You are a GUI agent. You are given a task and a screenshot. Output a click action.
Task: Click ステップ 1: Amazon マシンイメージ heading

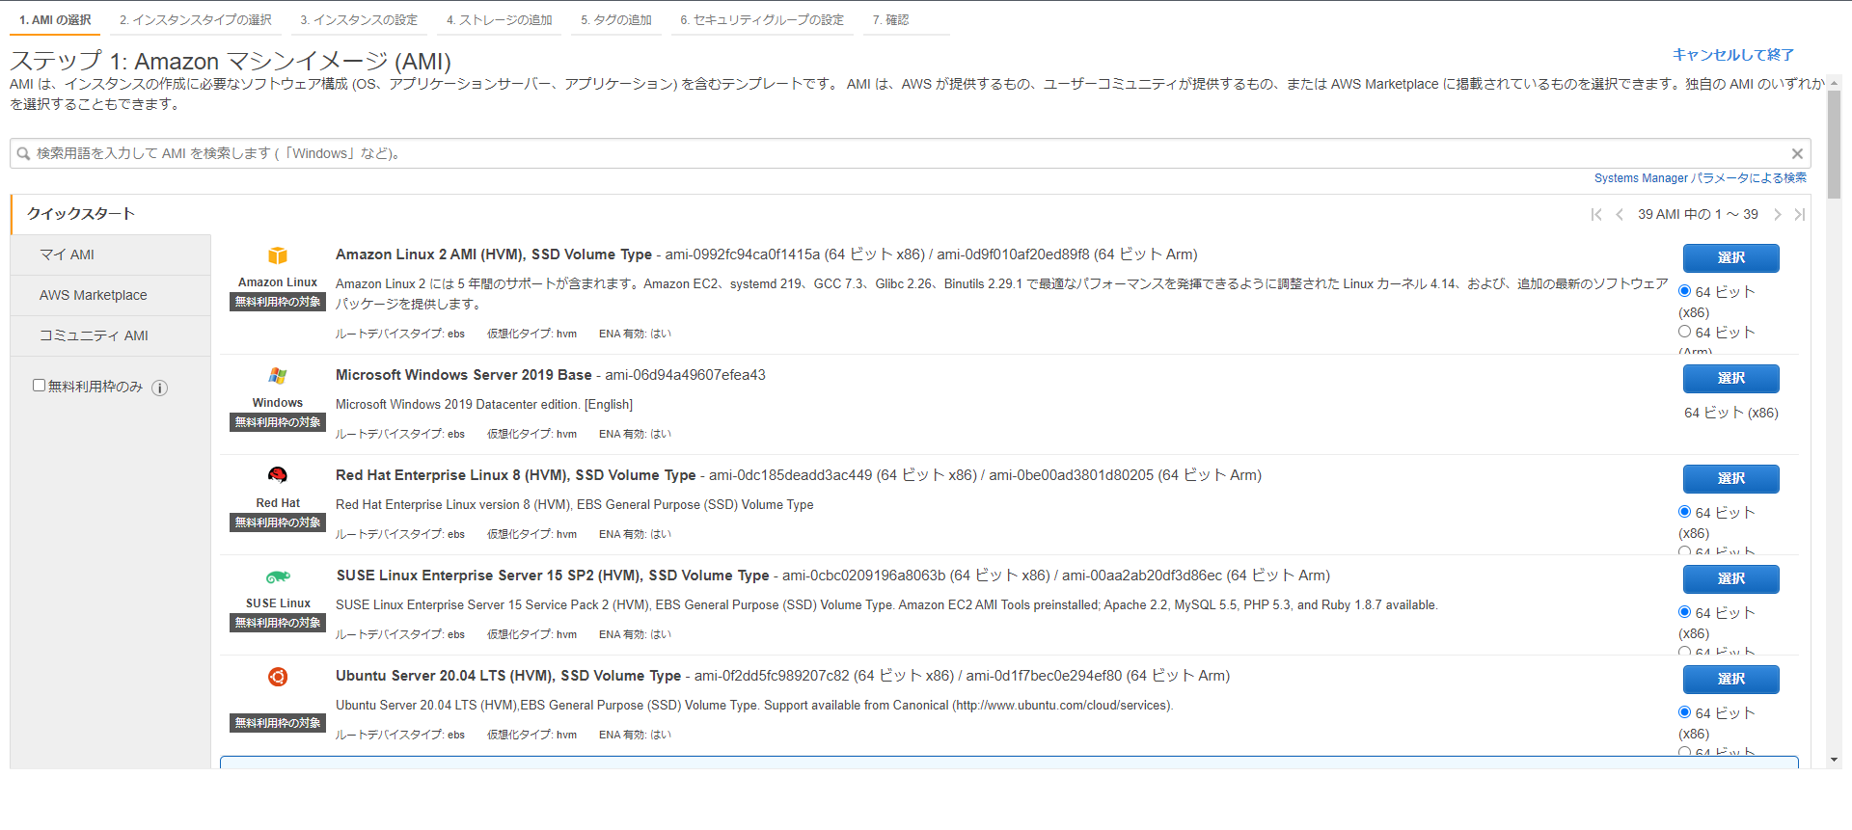231,61
